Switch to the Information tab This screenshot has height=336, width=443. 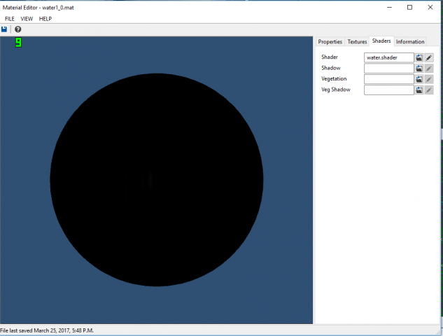[410, 42]
